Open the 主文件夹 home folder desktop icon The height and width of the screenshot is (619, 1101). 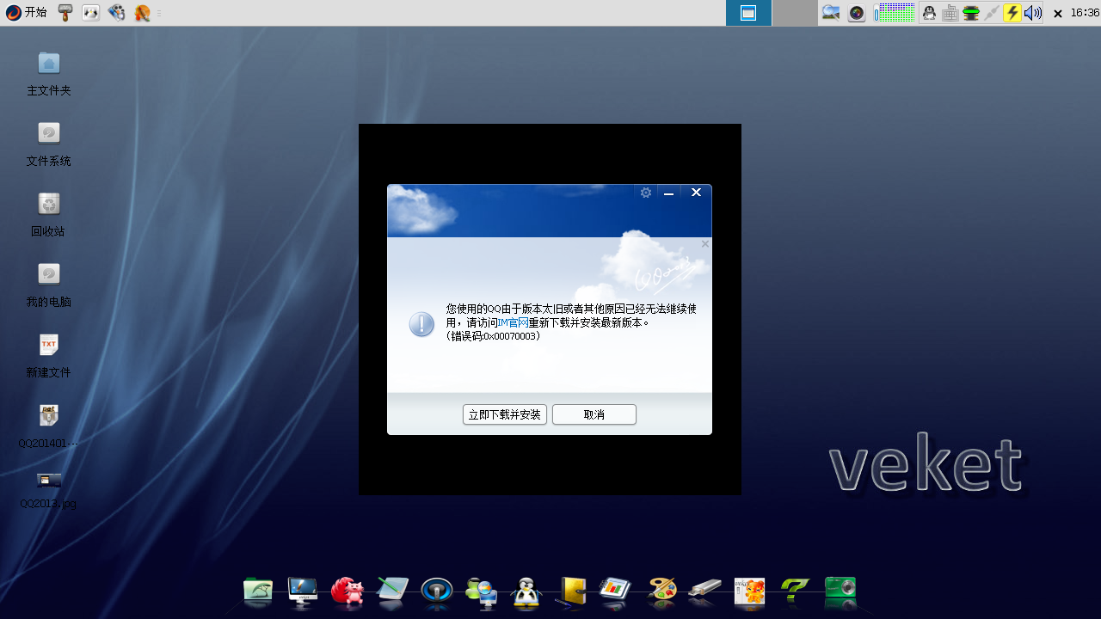point(49,73)
